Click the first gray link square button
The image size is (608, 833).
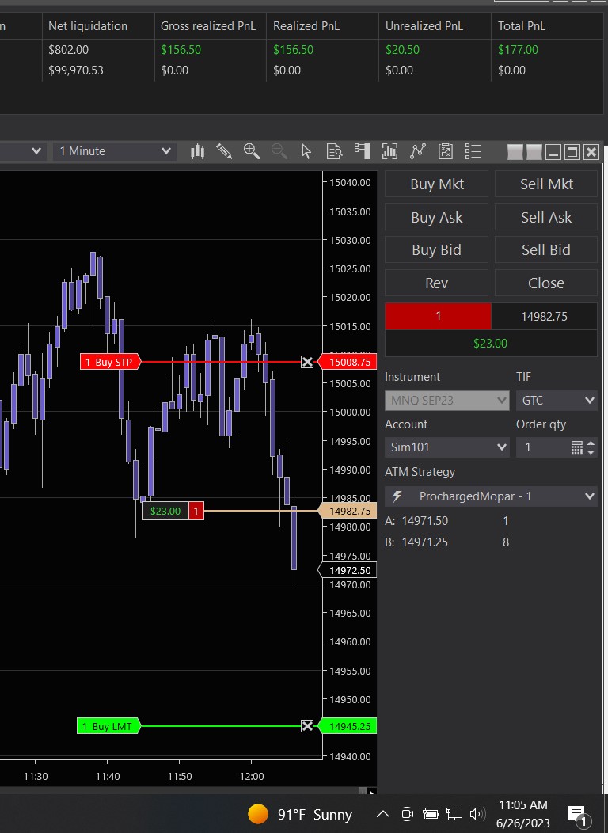click(x=515, y=153)
